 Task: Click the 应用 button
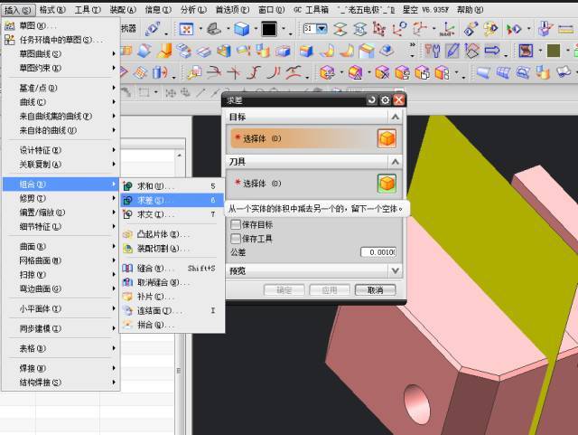330,290
